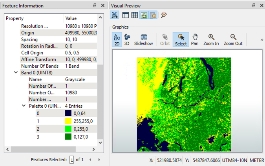
Task: Toggle the single-pane layout icon
Action: [125, 15]
